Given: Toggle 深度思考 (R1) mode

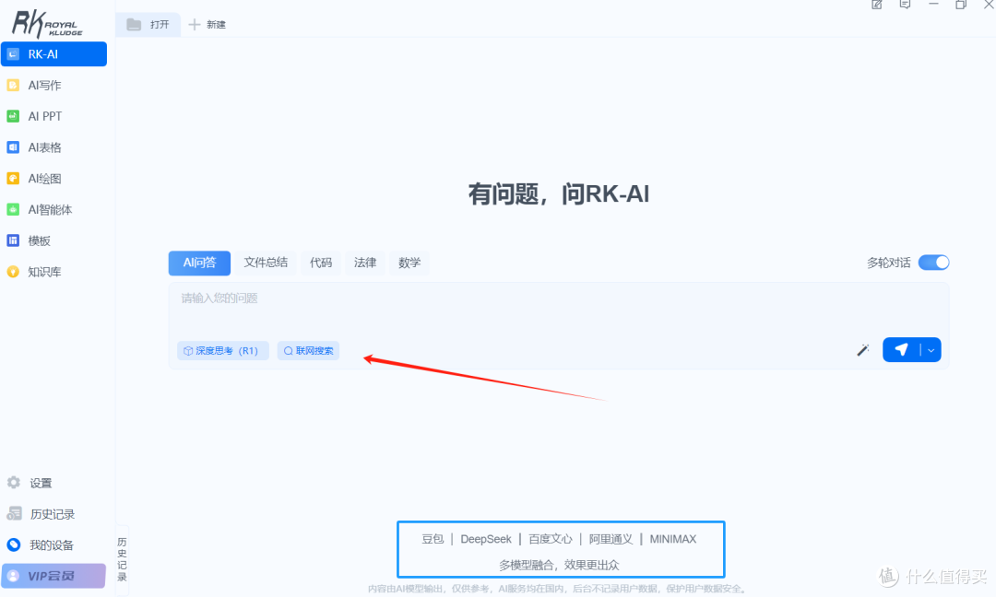Looking at the screenshot, I should pyautogui.click(x=223, y=351).
